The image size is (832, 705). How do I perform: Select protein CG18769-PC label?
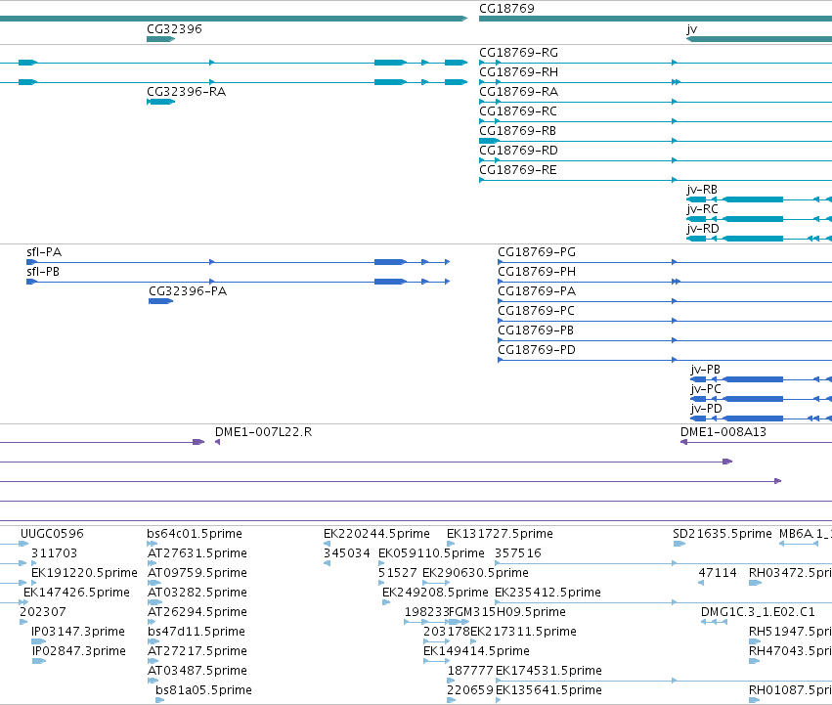pyautogui.click(x=536, y=311)
